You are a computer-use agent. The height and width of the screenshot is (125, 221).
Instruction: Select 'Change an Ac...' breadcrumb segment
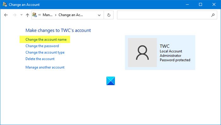click(71, 15)
